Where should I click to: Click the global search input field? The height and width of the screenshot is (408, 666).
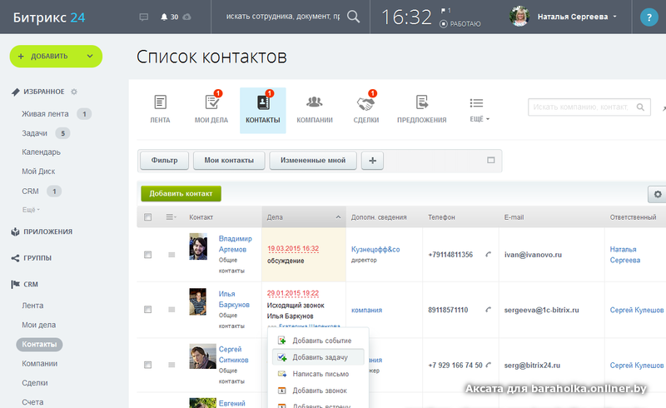click(282, 17)
